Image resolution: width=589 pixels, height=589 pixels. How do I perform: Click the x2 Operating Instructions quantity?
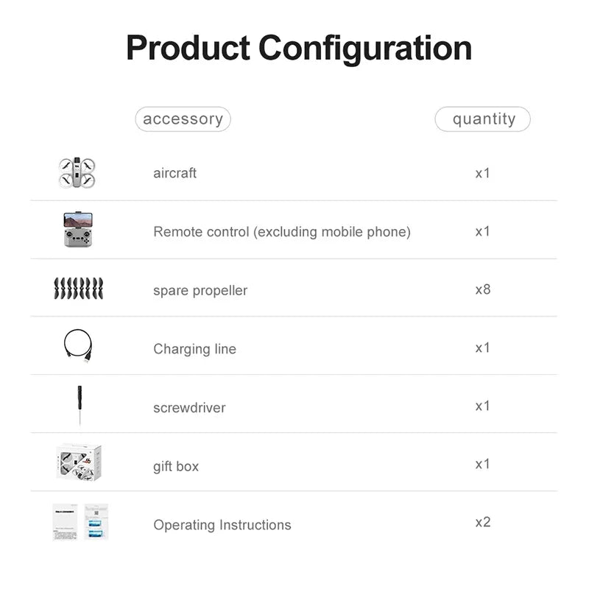click(x=482, y=522)
